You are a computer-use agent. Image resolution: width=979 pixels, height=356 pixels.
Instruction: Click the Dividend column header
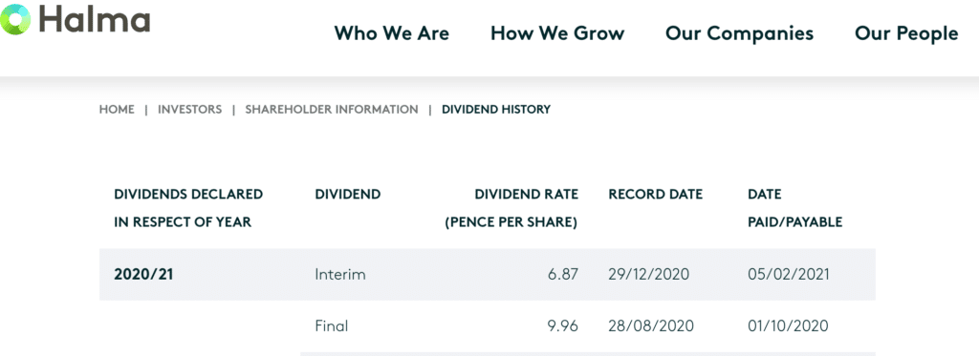click(x=348, y=195)
